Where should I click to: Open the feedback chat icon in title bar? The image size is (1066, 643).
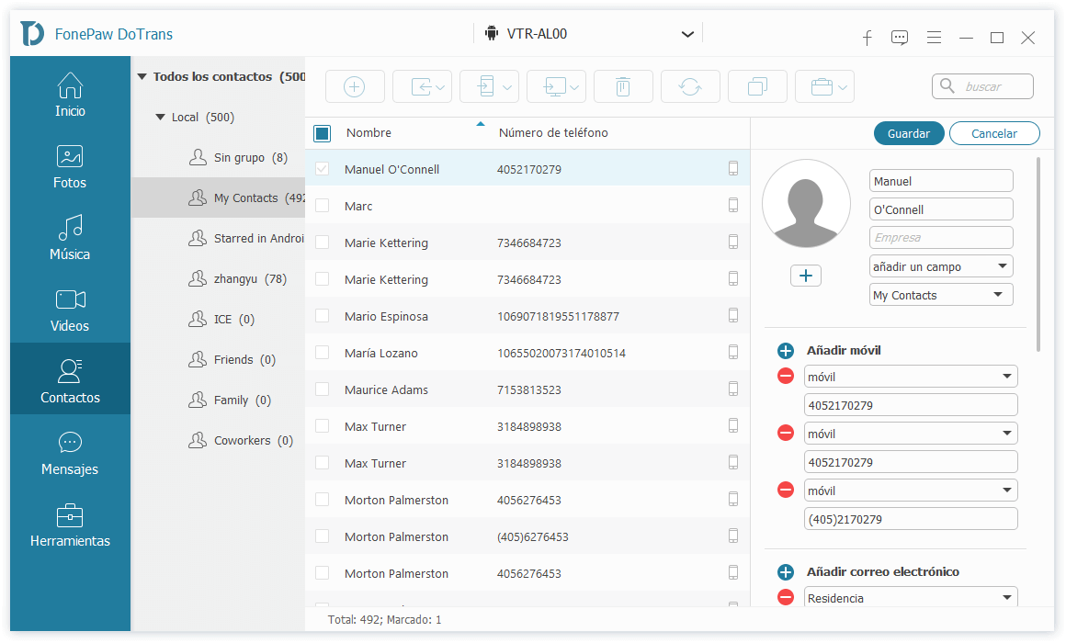[x=900, y=38]
